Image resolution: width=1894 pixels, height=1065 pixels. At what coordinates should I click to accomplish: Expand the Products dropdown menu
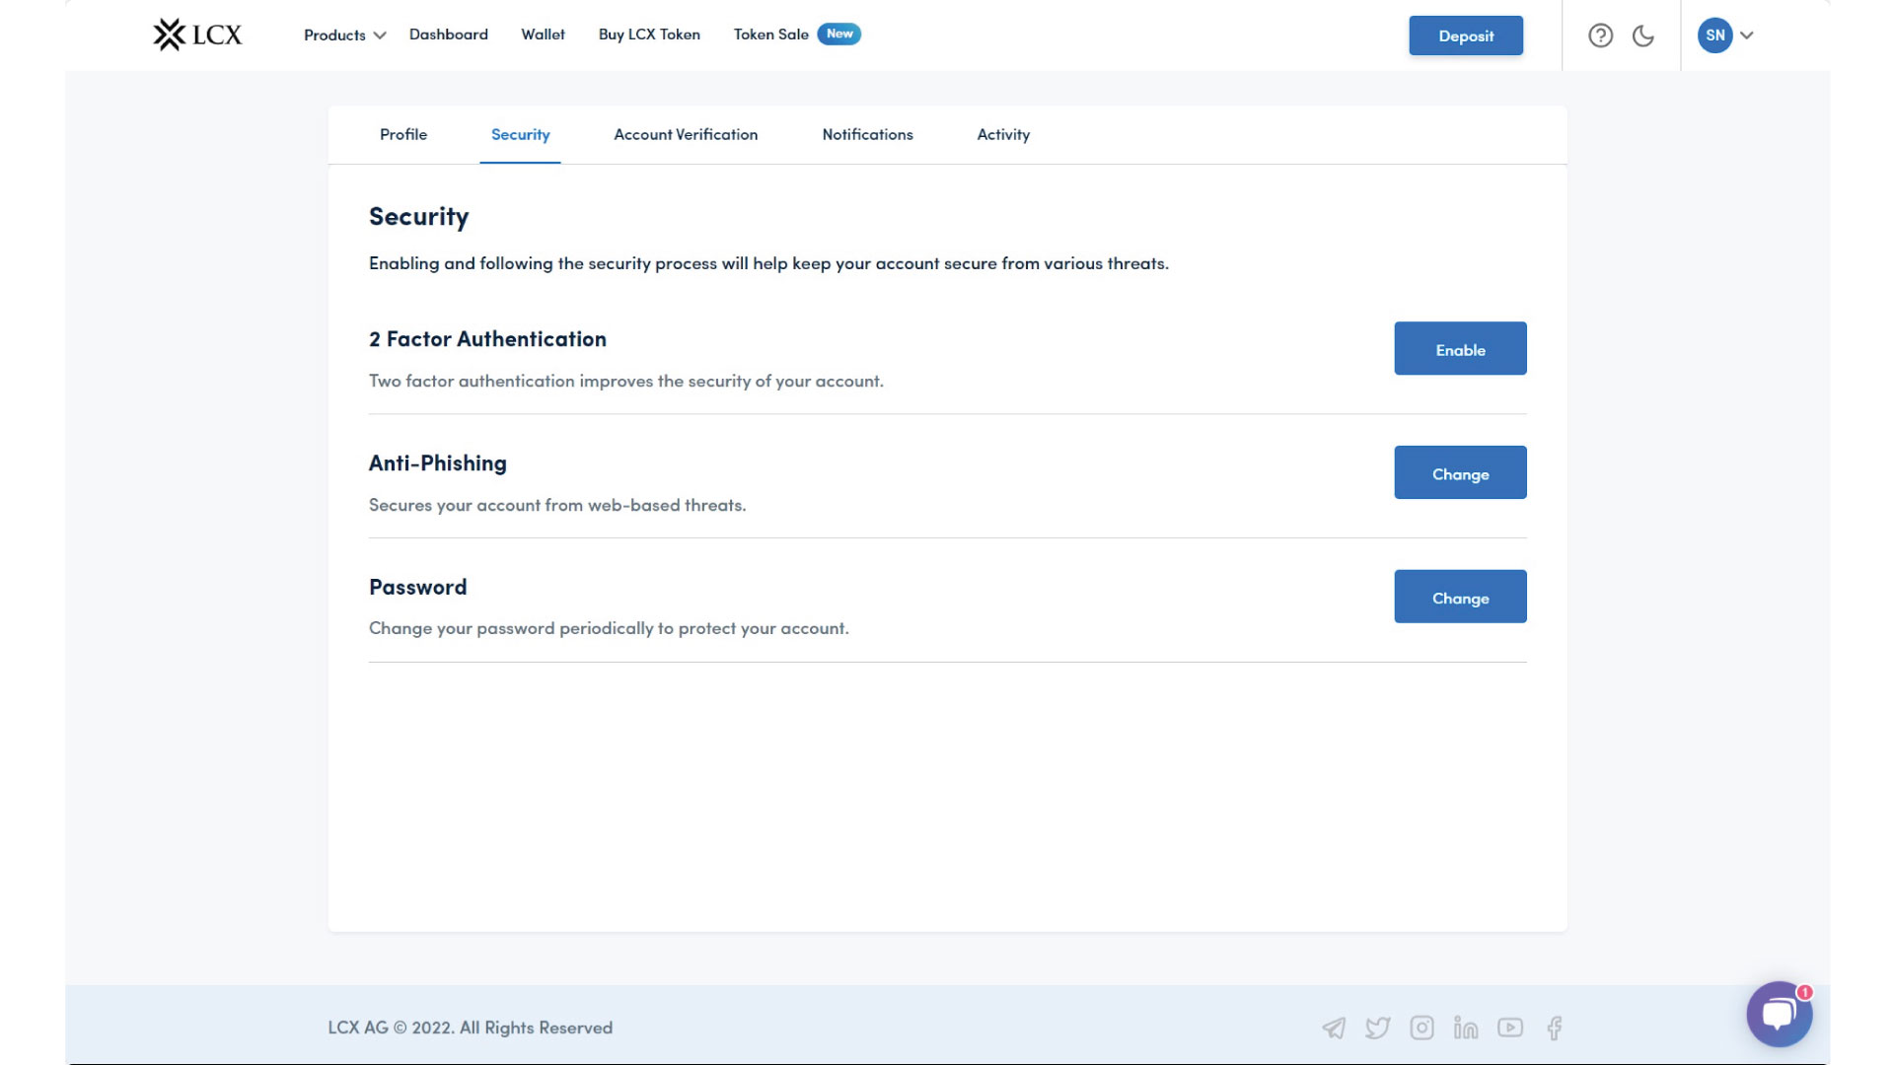[344, 35]
